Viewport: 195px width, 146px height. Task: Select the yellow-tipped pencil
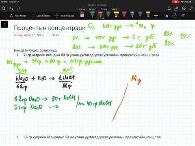point(148,15)
